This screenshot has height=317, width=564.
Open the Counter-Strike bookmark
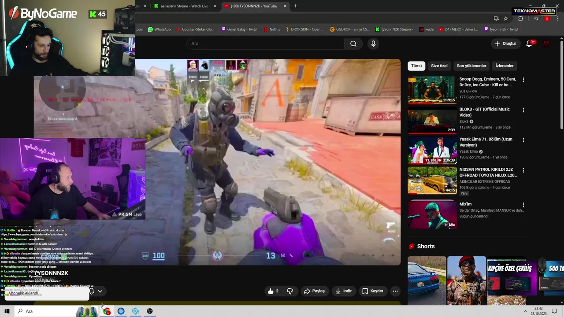point(195,29)
